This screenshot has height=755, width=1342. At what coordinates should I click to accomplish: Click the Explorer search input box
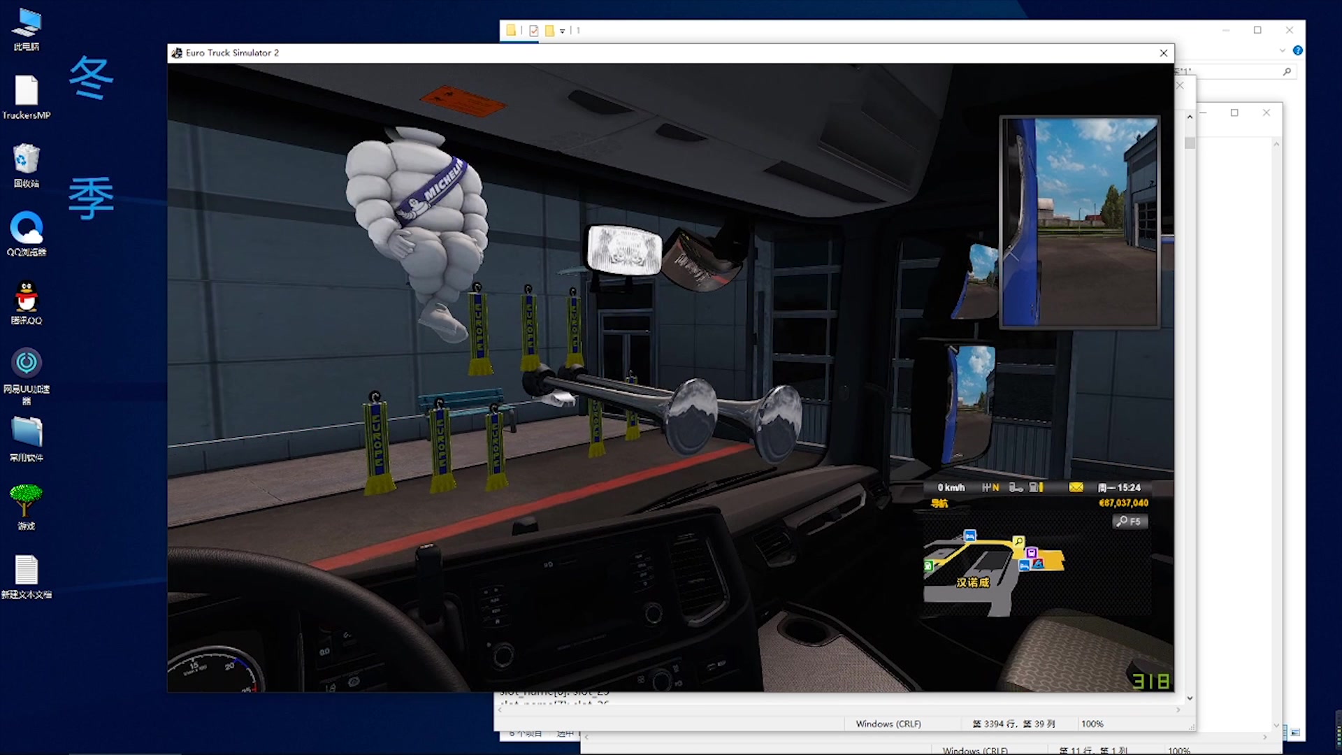(1235, 71)
